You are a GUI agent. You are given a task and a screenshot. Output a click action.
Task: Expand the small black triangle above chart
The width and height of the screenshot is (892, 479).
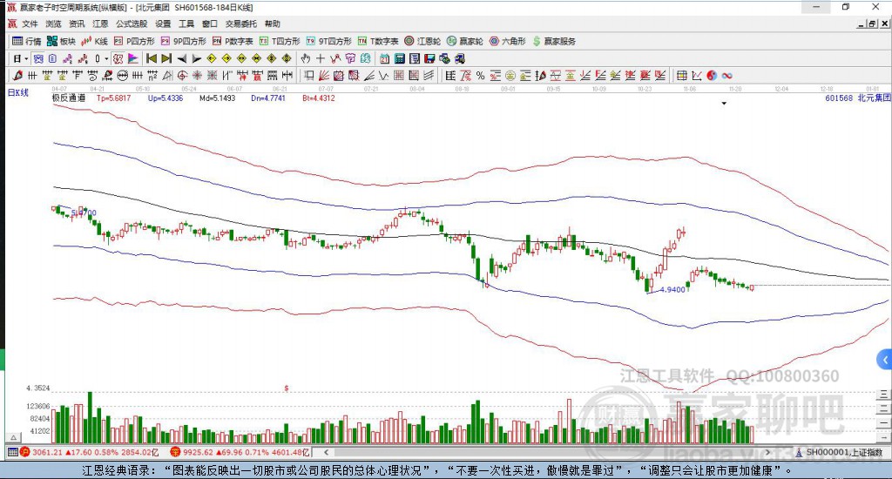(724, 104)
